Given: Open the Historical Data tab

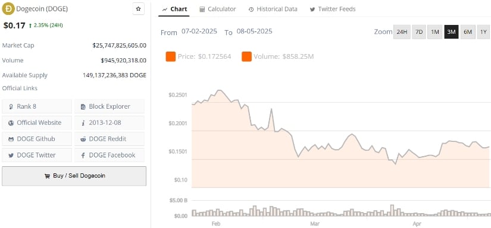Looking at the screenshot, I should click(273, 9).
